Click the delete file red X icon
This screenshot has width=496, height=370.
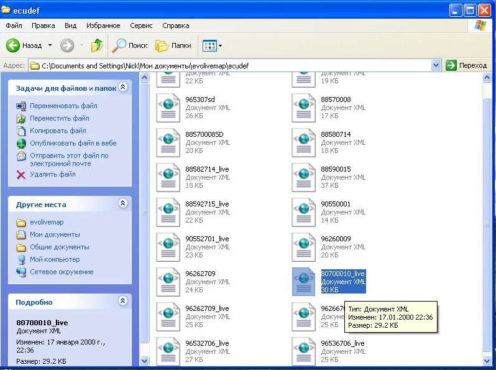point(21,175)
